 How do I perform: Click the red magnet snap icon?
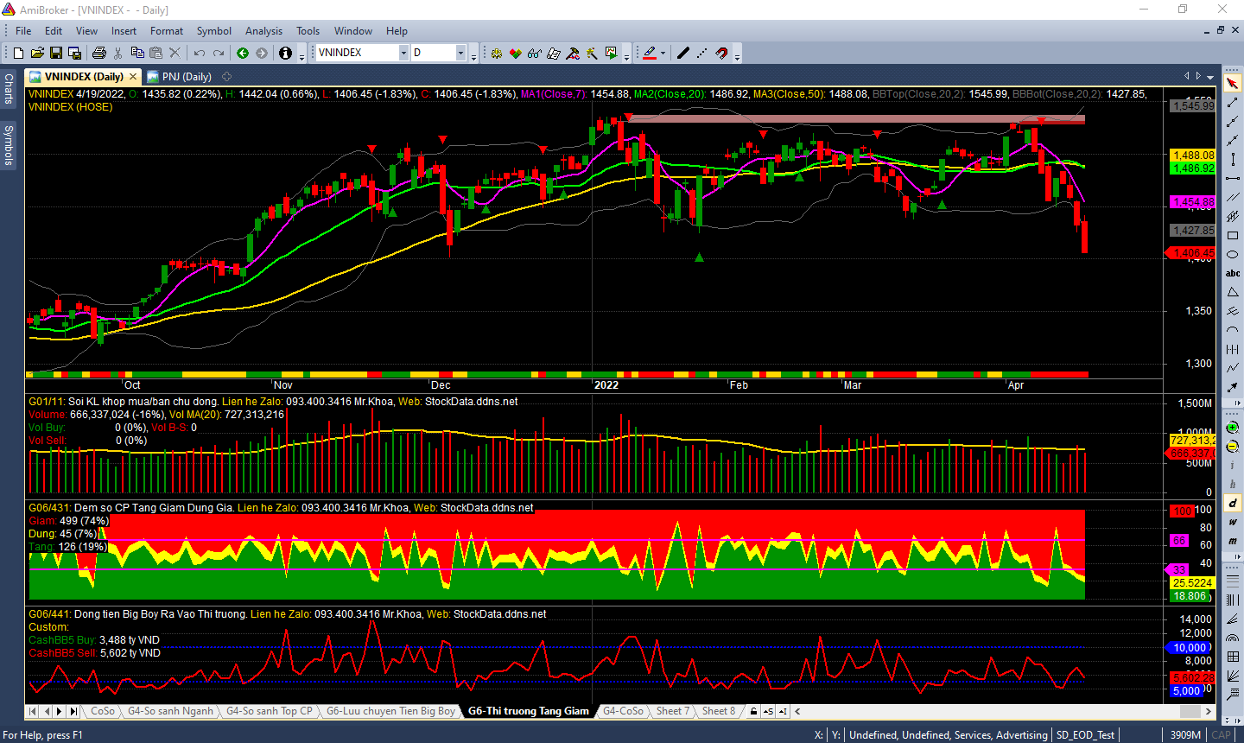(x=721, y=53)
